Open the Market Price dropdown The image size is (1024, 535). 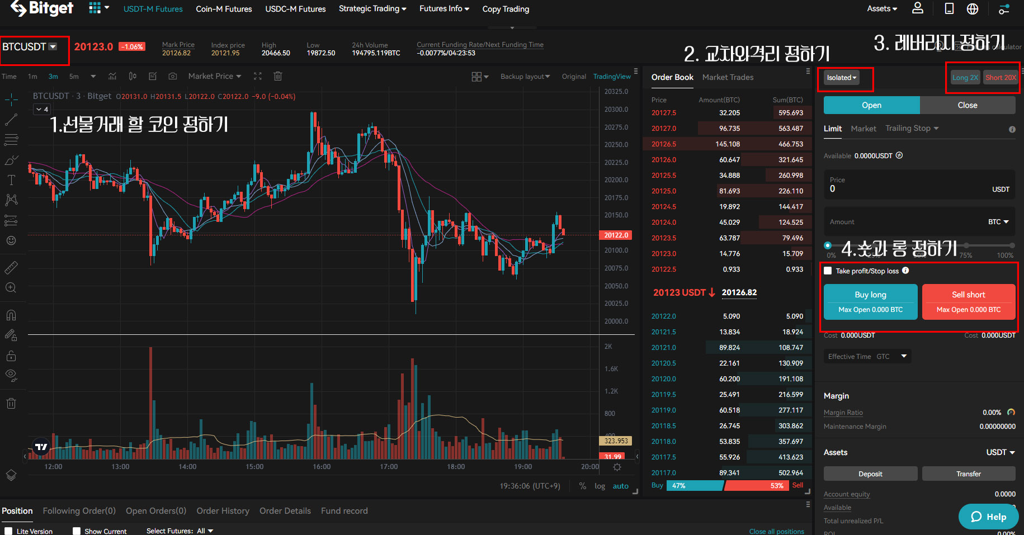215,76
